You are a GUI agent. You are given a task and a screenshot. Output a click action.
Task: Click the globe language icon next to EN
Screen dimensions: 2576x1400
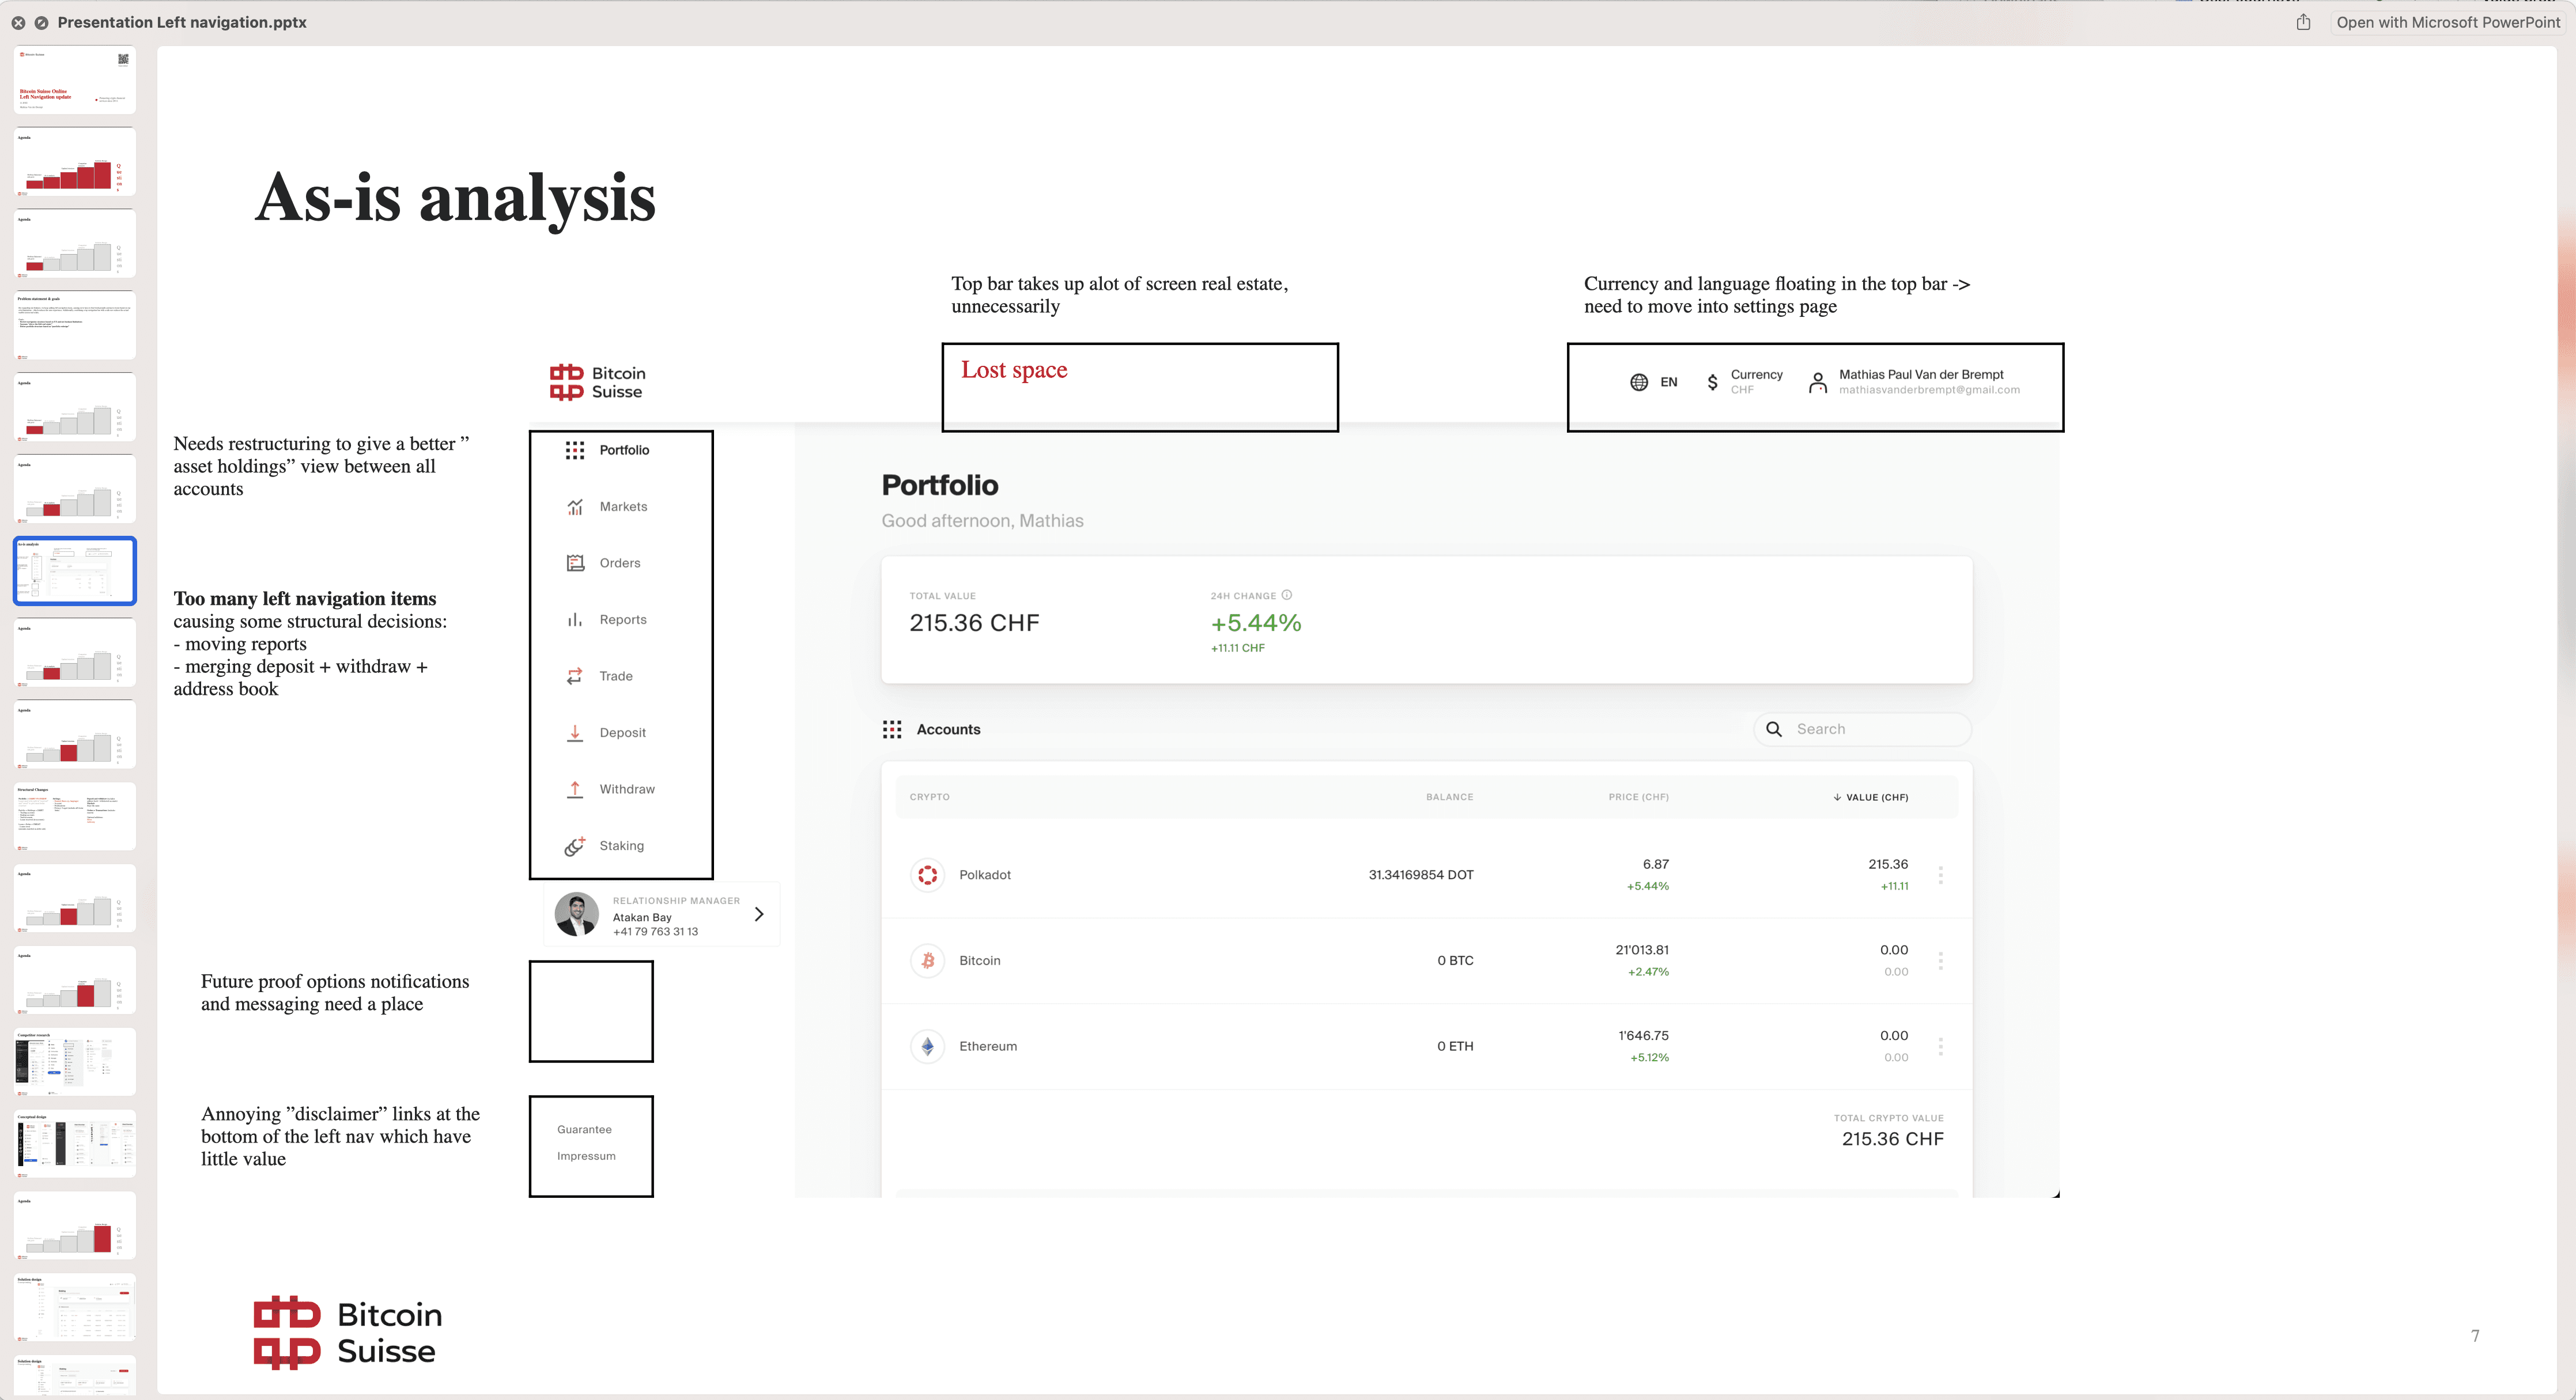pos(1639,382)
